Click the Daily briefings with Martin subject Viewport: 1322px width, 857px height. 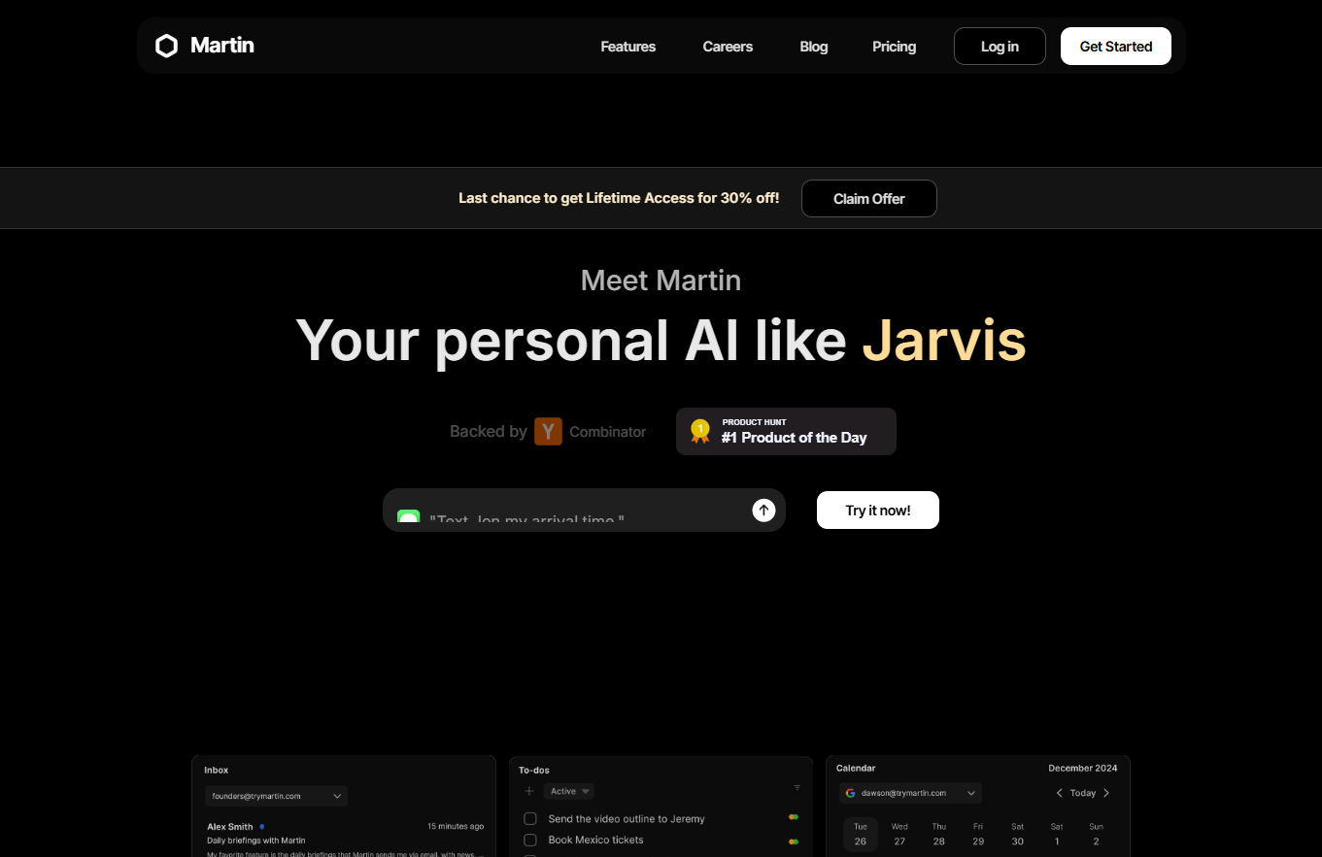click(256, 841)
